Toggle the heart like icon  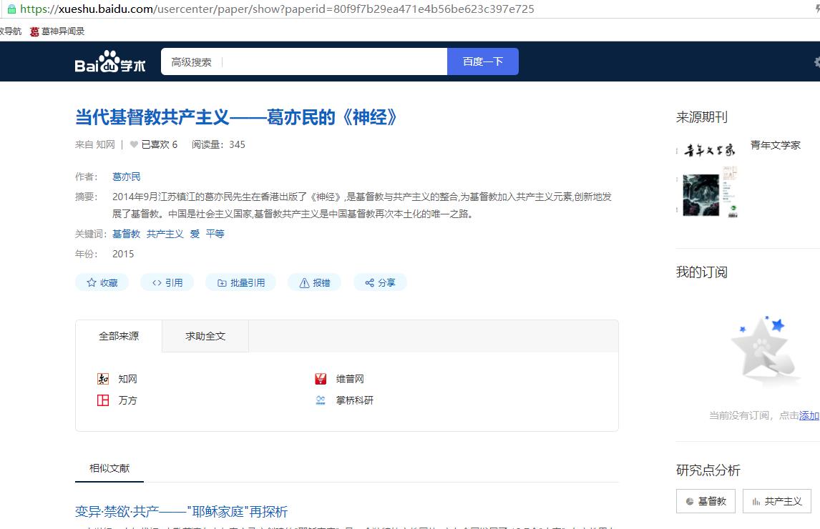(x=134, y=144)
